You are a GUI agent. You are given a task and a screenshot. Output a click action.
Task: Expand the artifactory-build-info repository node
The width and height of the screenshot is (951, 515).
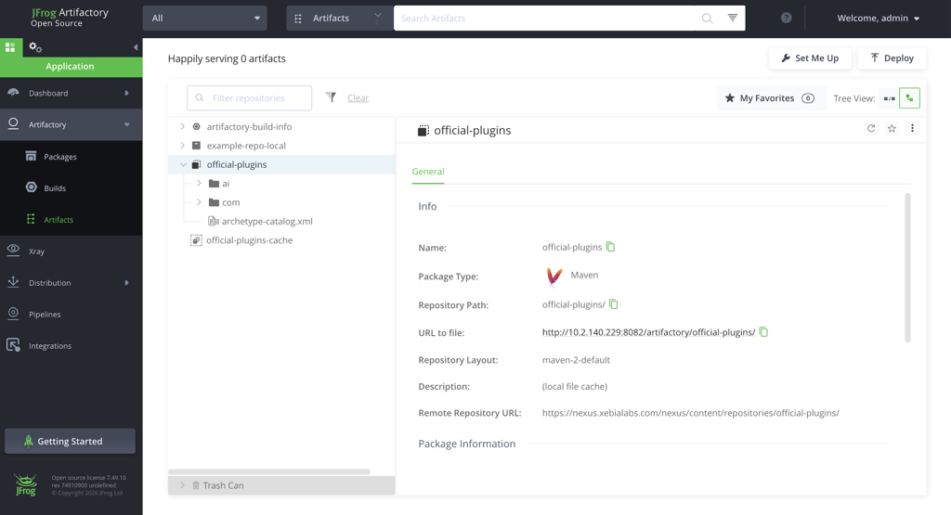click(183, 126)
